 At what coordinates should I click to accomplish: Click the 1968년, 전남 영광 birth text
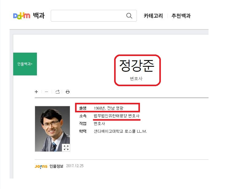point(110,108)
